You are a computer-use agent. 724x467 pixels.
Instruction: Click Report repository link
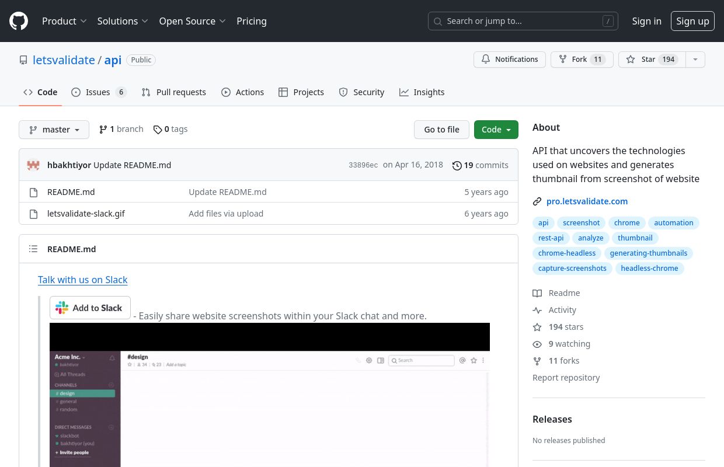(566, 378)
